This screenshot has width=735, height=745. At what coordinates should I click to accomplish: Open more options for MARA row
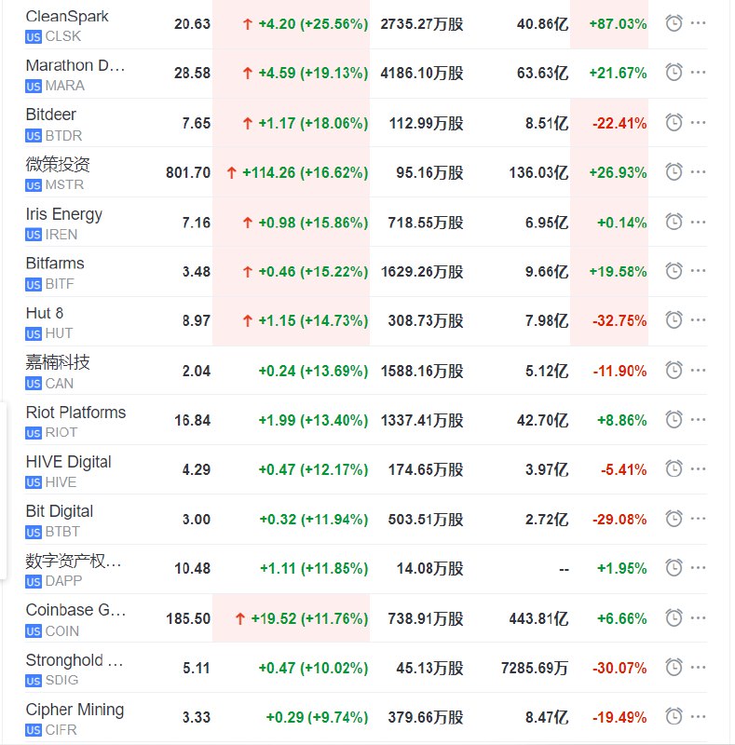point(698,73)
